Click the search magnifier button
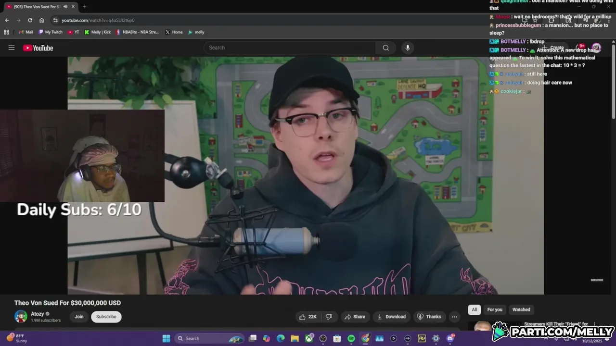This screenshot has width=616, height=346. click(x=385, y=48)
